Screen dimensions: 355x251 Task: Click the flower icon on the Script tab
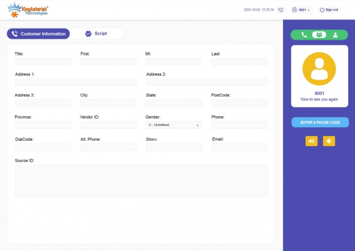(x=88, y=33)
